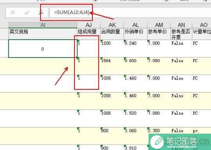Select the 组成用量 header cell
The image size is (211, 150).
tap(89, 34)
